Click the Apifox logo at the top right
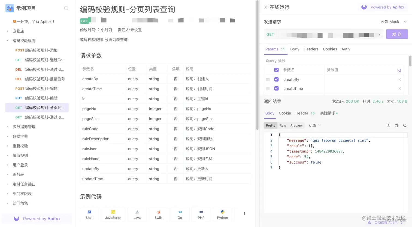This screenshot has width=412, height=227. (x=364, y=7)
